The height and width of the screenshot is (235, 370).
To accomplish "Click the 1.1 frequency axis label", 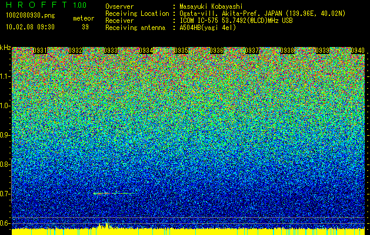I will 5,76.
